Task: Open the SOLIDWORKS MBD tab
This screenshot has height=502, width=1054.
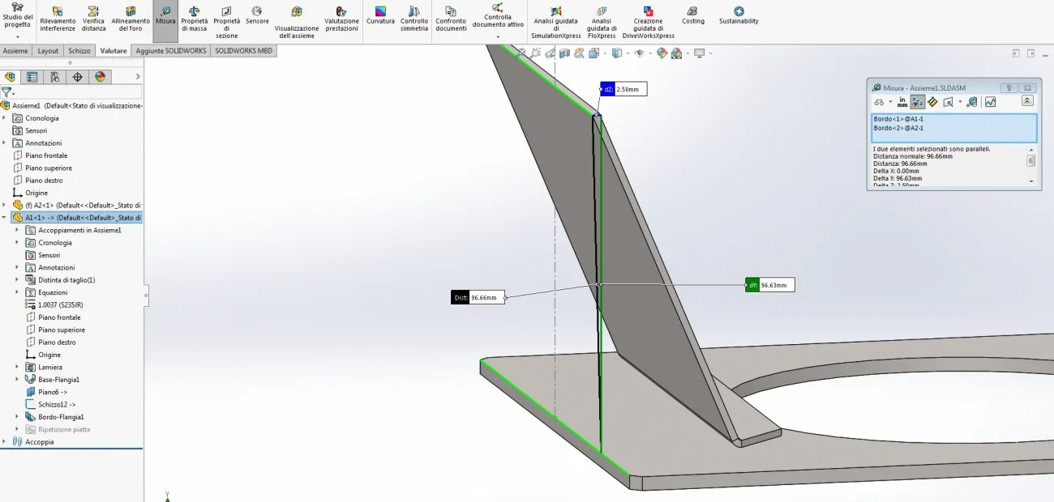Action: pos(243,50)
